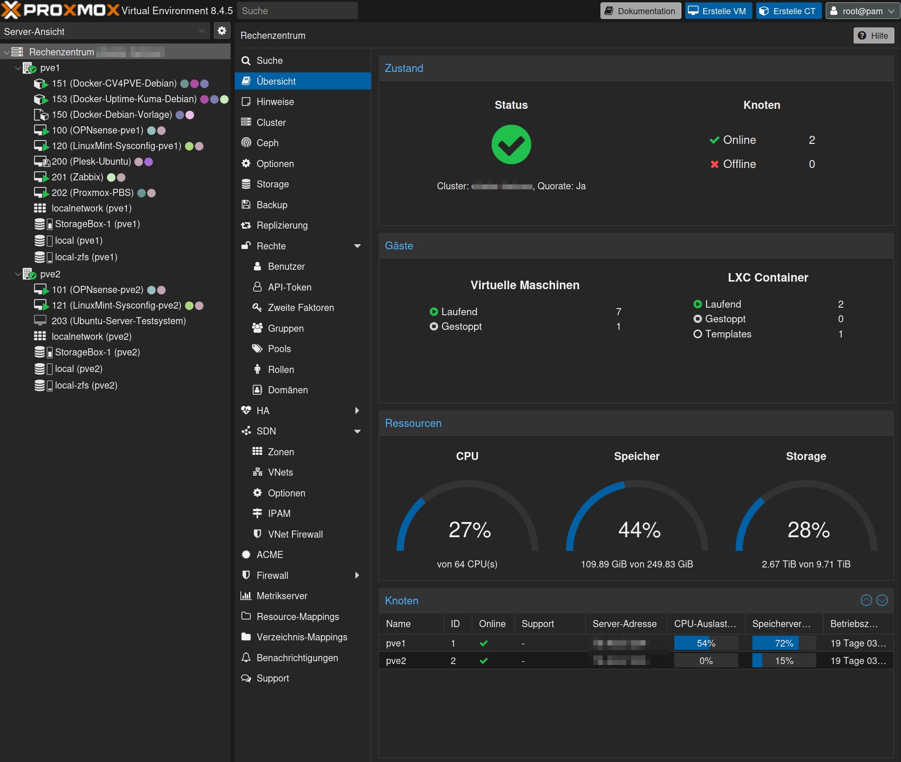901x762 pixels.
Task: Click IPAM signpost icon
Action: pyautogui.click(x=257, y=514)
